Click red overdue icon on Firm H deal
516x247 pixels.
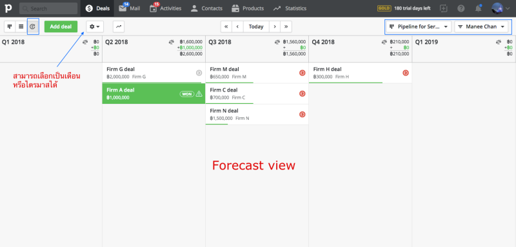click(x=406, y=73)
